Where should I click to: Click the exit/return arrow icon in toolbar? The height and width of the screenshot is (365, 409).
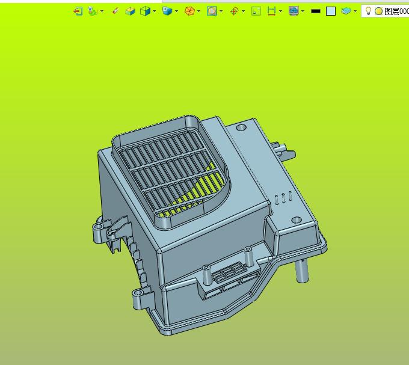click(x=78, y=11)
